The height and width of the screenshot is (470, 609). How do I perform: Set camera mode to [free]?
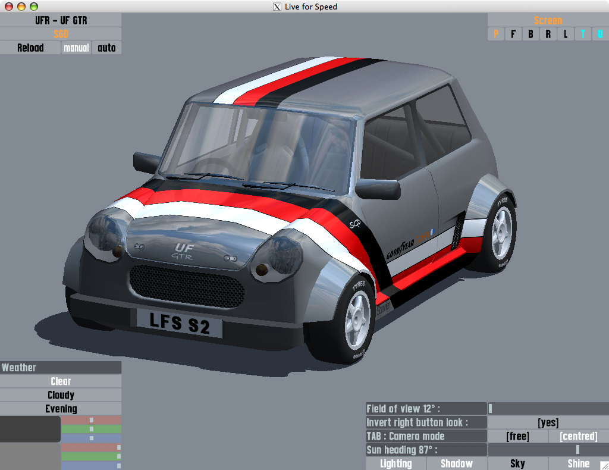click(x=517, y=436)
